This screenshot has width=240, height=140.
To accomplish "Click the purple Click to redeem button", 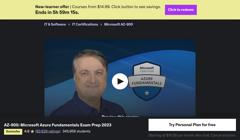I will [x=181, y=10].
